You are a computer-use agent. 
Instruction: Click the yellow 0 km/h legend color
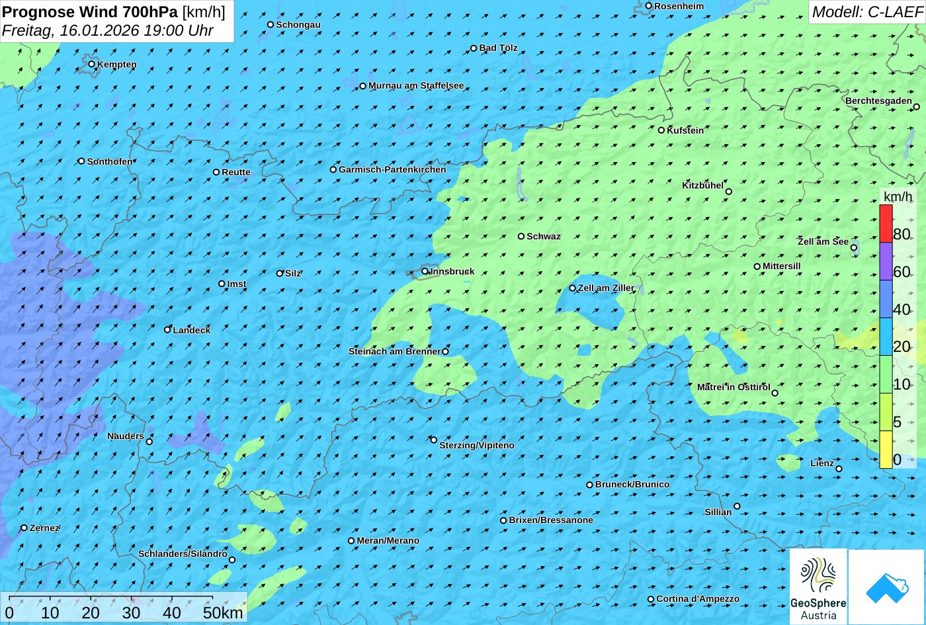886,450
